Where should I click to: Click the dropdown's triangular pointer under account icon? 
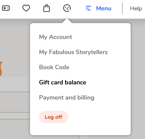pos(67,21)
